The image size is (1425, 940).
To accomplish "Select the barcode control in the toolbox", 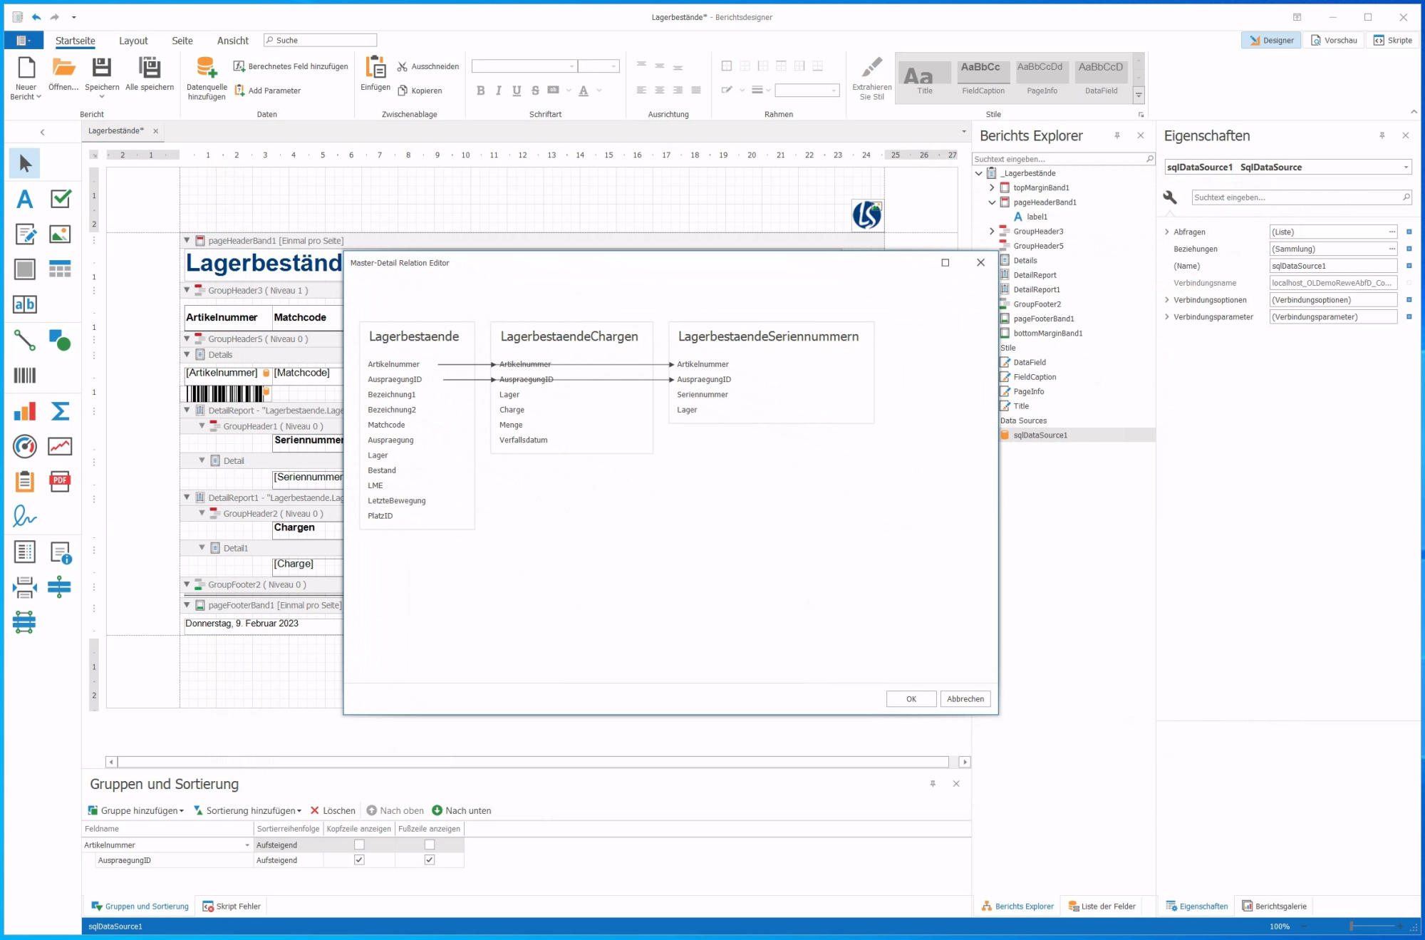I will coord(24,376).
